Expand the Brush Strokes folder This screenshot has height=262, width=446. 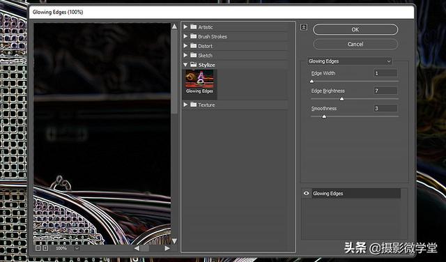coord(185,36)
